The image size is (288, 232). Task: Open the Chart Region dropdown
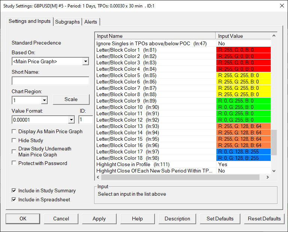[44, 100]
